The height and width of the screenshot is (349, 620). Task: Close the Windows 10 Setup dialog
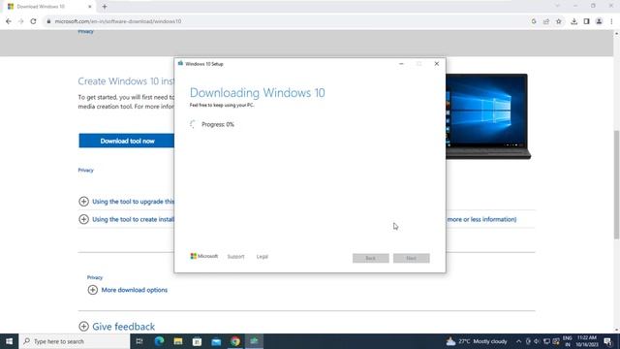click(437, 64)
